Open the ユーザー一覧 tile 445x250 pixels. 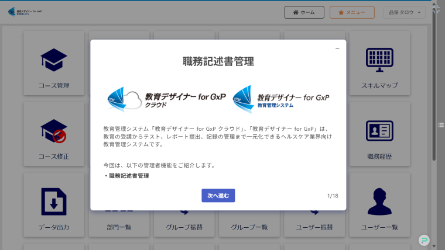[379, 204]
